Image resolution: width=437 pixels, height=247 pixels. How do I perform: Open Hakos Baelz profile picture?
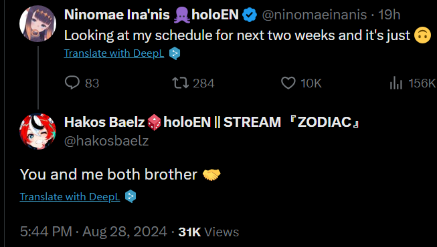tap(38, 132)
